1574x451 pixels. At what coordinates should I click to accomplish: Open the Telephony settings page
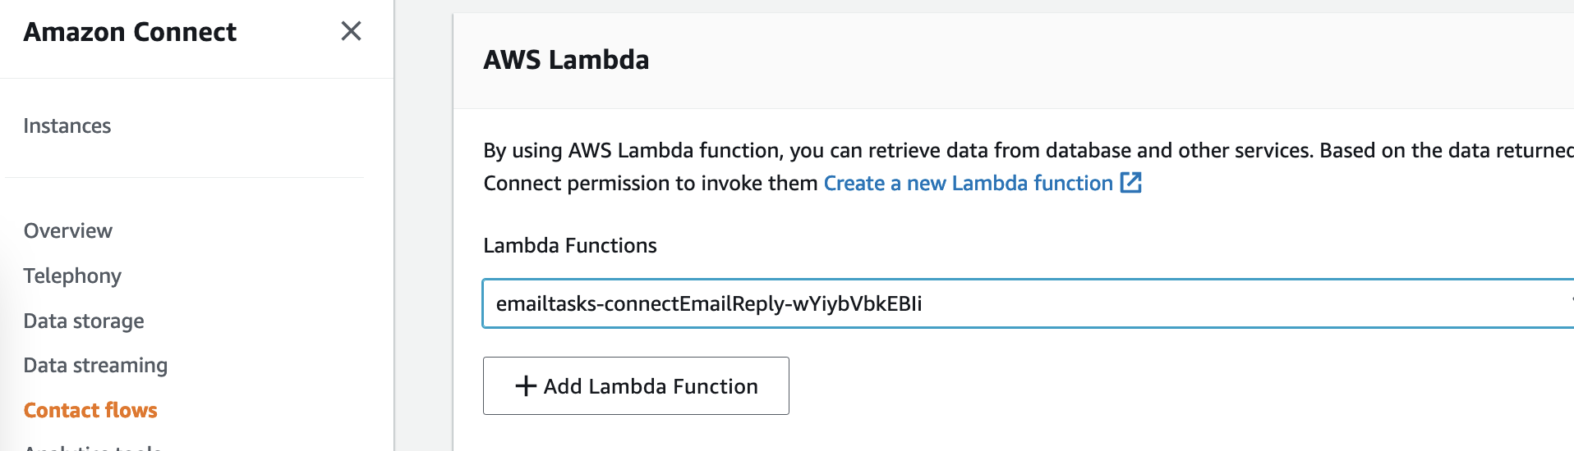point(72,276)
